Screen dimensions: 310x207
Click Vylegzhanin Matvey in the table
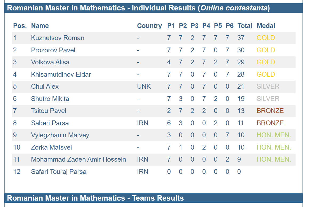click(60, 135)
